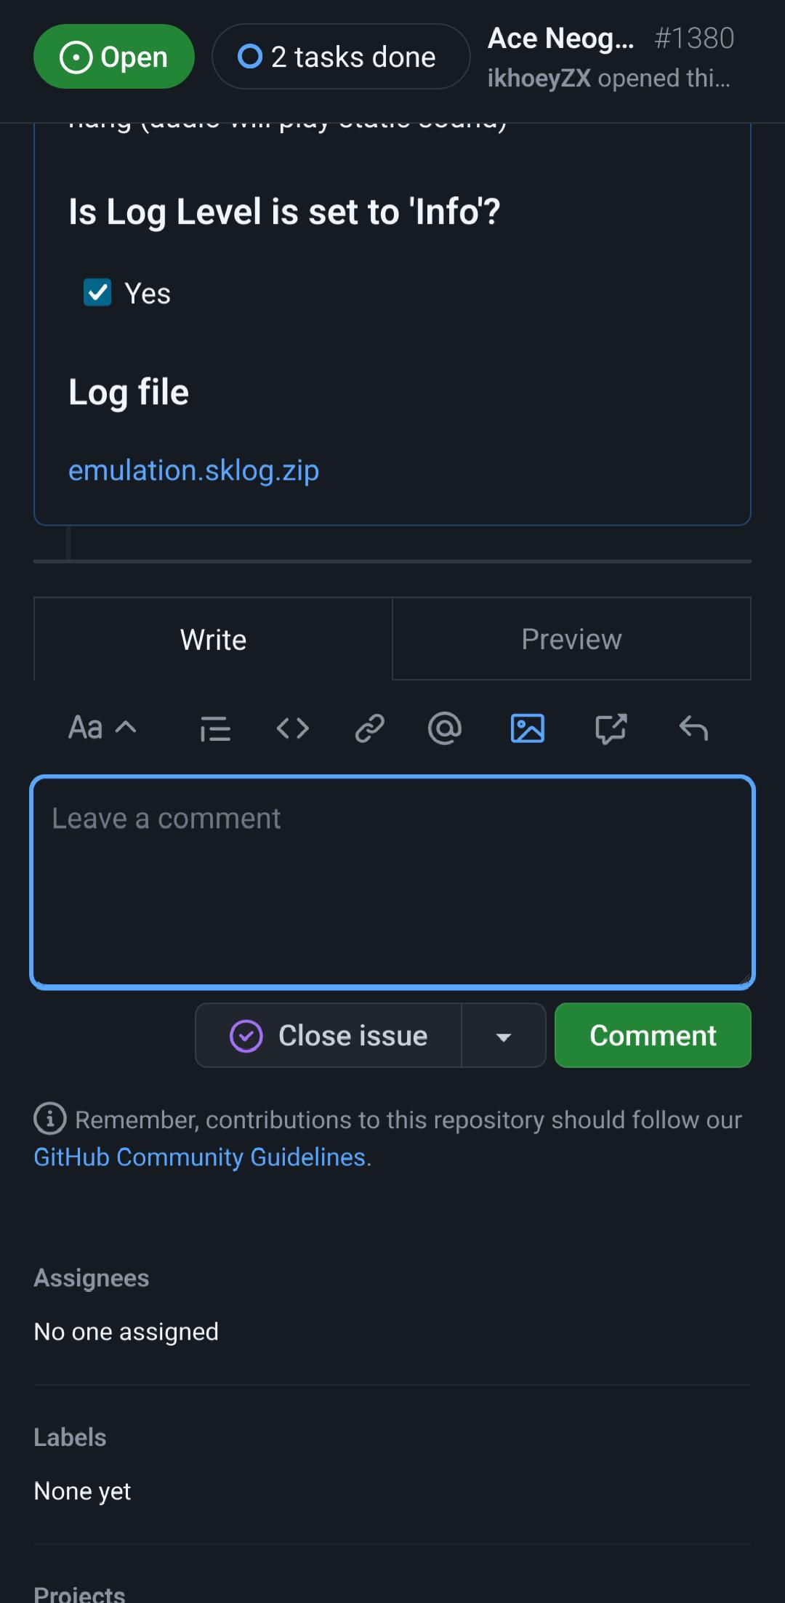
Task: Insert a hyperlink
Action: pyautogui.click(x=369, y=728)
